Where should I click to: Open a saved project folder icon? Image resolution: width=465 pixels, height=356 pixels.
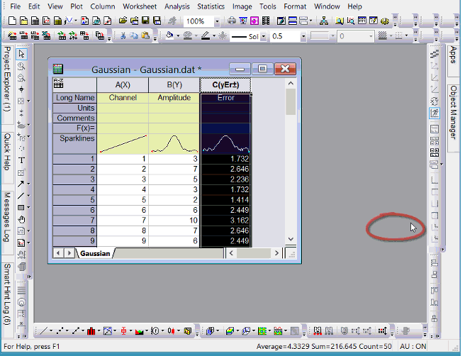click(123, 21)
